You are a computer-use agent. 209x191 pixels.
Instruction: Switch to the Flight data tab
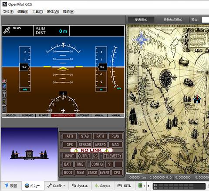coord(33,186)
